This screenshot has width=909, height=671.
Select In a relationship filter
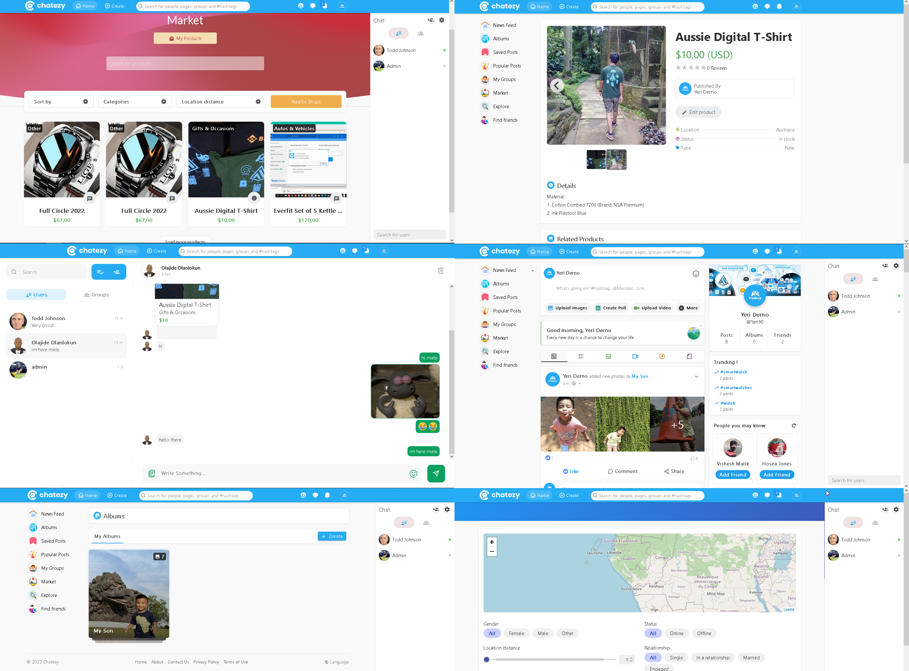(x=713, y=657)
